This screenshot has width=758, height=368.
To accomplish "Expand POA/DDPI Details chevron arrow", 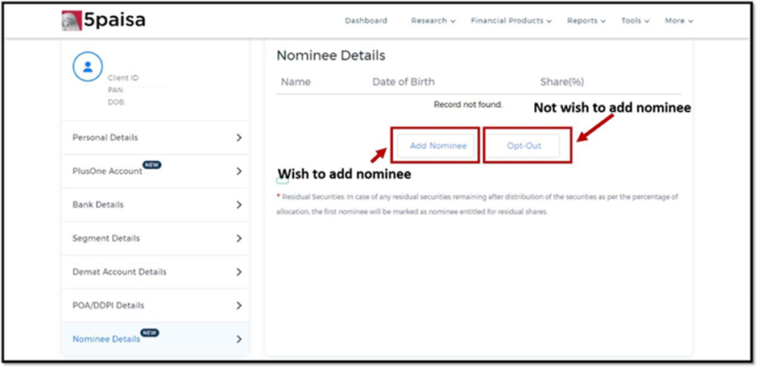I will point(238,305).
